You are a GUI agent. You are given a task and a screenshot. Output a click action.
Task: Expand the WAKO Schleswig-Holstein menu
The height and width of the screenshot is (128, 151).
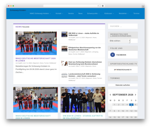coord(40,13)
